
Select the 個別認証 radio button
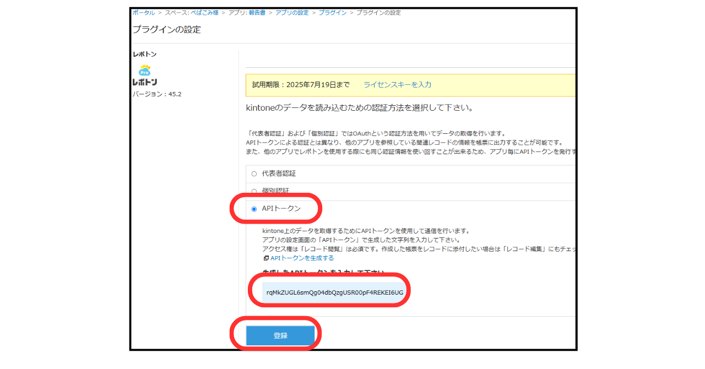click(254, 191)
